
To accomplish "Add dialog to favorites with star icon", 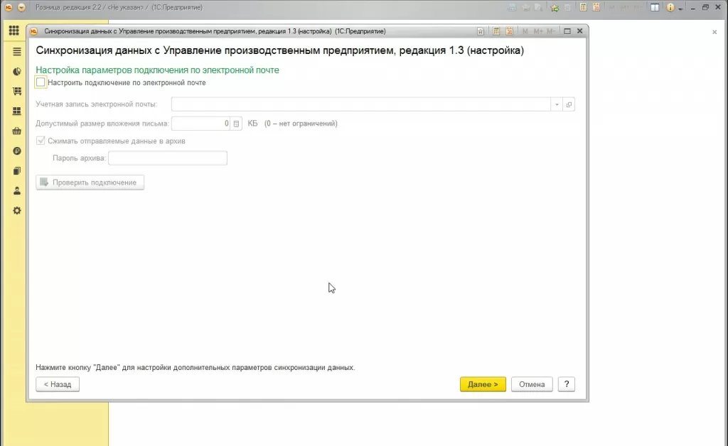I will tap(481, 31).
